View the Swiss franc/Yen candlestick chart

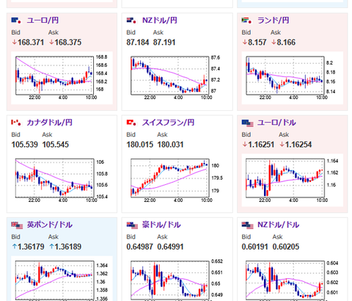point(177,180)
